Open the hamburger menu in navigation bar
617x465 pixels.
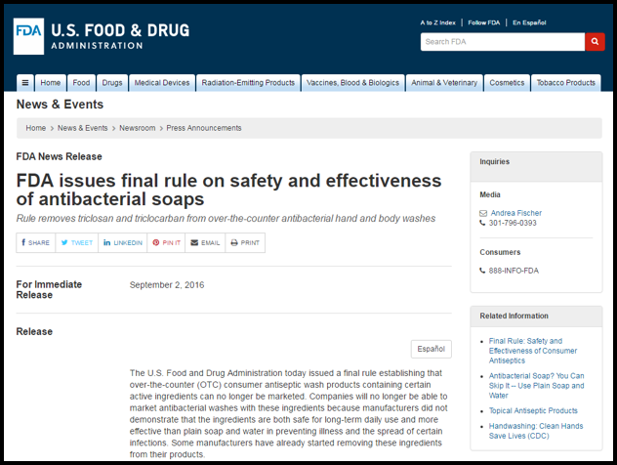(25, 83)
